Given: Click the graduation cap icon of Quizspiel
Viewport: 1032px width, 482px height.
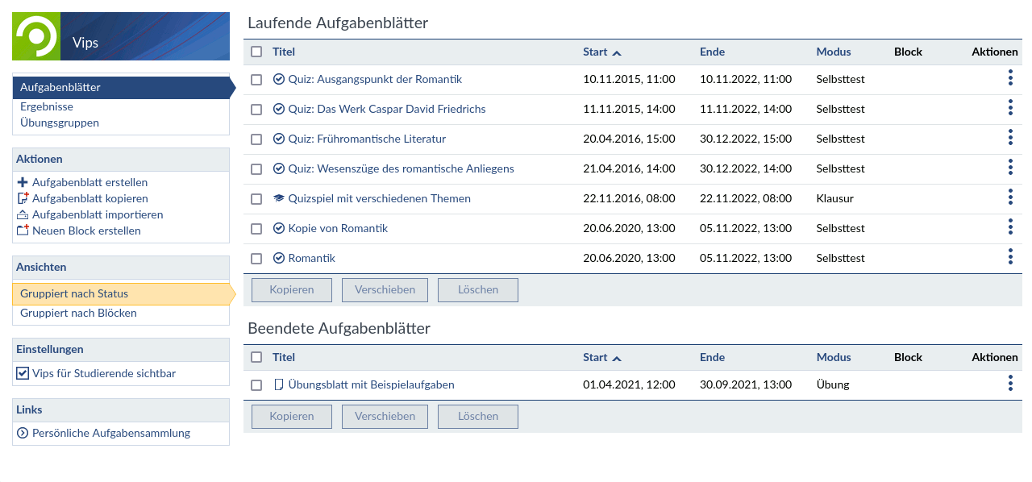Looking at the screenshot, I should 279,198.
